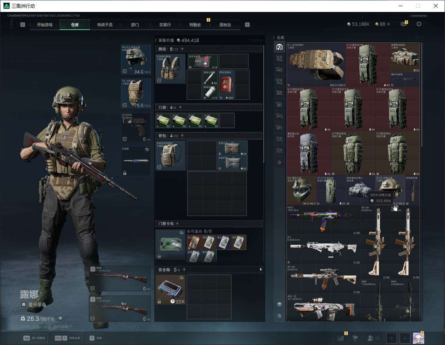Open the 部门 tab

click(135, 25)
